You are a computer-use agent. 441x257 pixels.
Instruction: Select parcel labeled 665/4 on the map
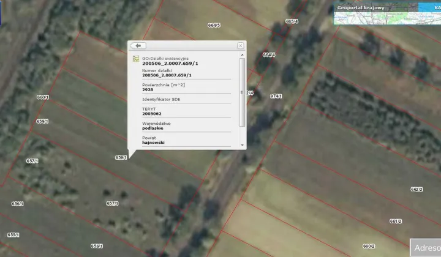click(292, 21)
